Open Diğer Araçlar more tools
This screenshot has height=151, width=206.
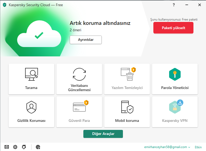[x=103, y=134]
